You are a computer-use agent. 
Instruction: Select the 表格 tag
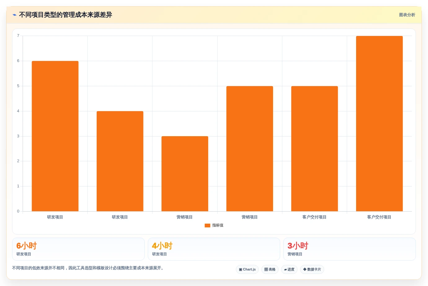pyautogui.click(x=270, y=270)
